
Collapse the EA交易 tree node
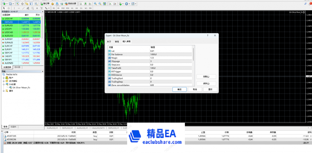4,84
